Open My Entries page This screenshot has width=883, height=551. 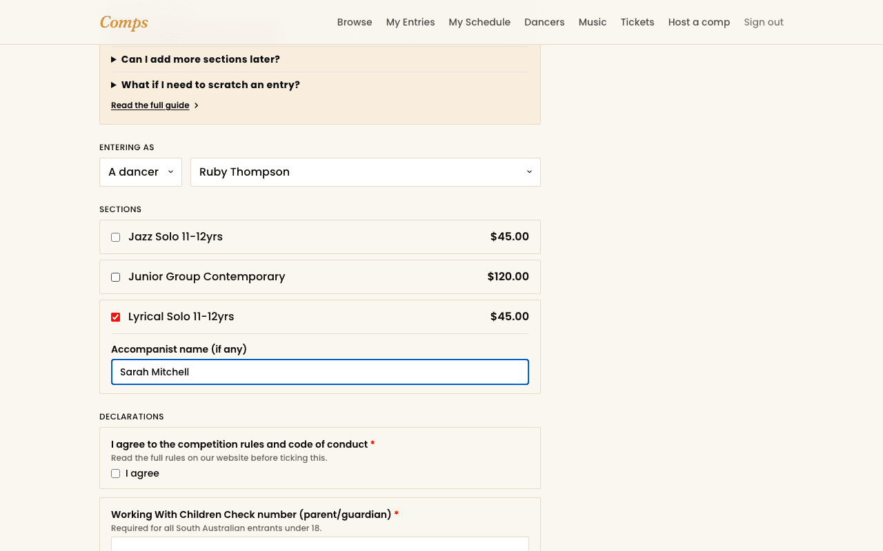(410, 22)
